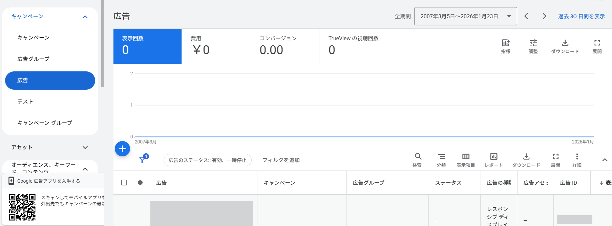Image resolution: width=612 pixels, height=226 pixels.
Task: Select 広告グループ in the sidebar
Action: (34, 59)
